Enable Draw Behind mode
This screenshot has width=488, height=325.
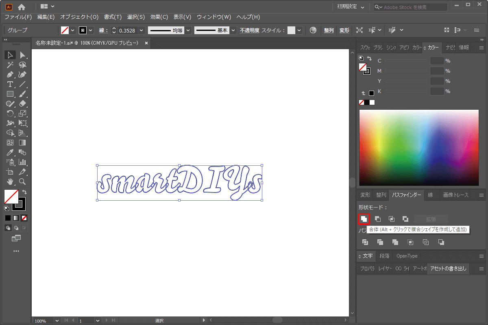pos(16,228)
